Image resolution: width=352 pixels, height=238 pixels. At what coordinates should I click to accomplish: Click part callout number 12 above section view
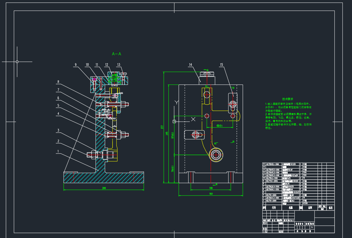pyautogui.click(x=107, y=65)
